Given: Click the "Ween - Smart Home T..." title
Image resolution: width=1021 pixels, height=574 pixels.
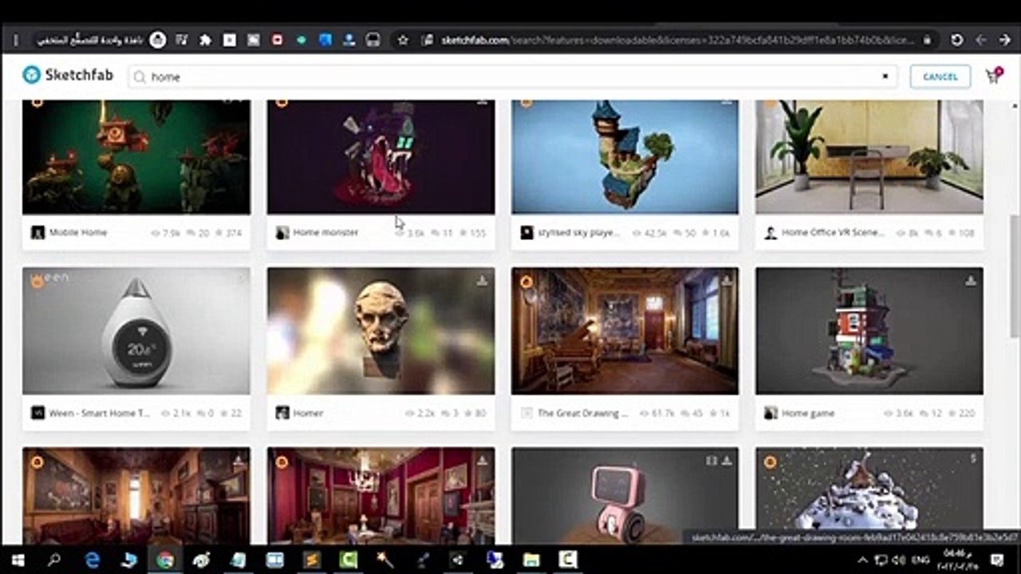Looking at the screenshot, I should click(x=100, y=413).
